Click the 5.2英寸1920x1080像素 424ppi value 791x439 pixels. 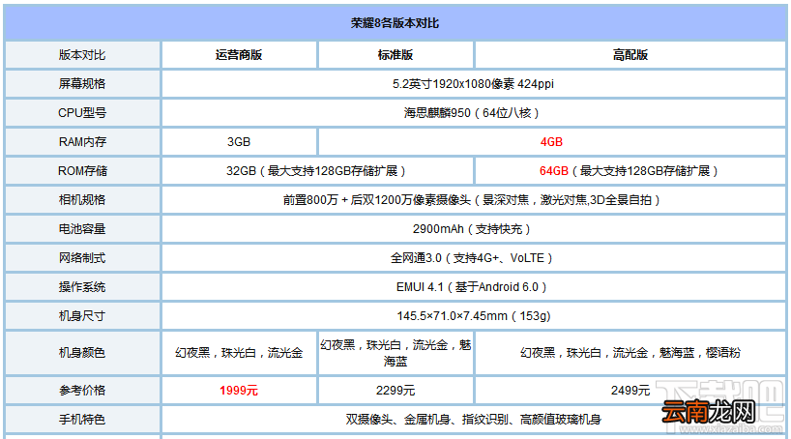click(x=473, y=84)
